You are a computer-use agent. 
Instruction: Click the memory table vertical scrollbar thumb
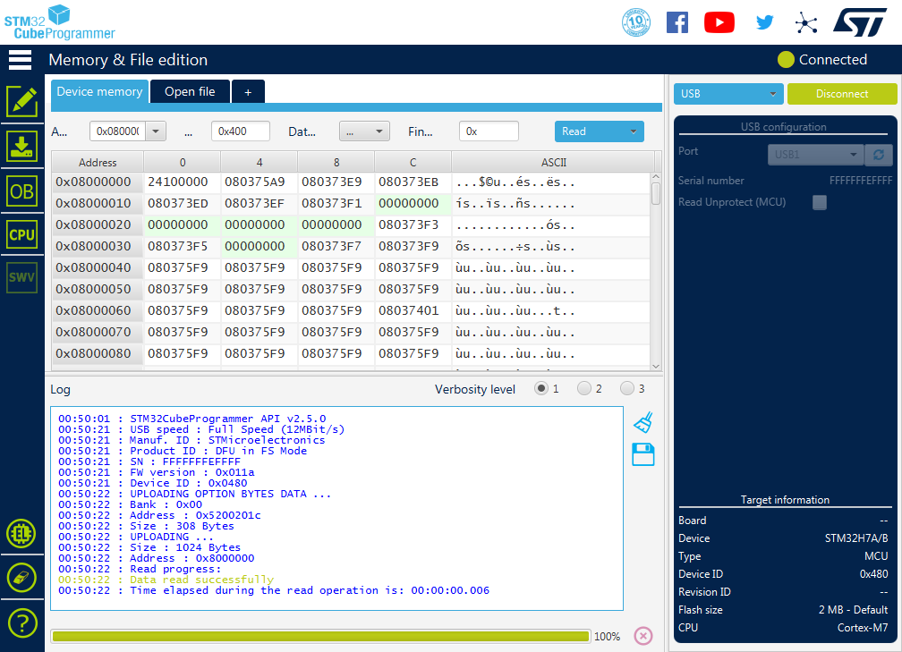656,193
